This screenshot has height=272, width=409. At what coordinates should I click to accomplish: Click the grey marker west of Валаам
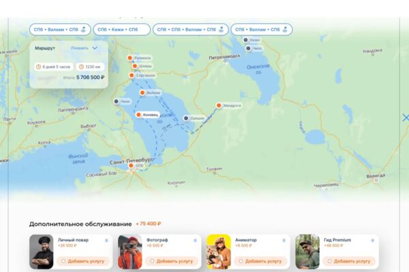click(117, 101)
